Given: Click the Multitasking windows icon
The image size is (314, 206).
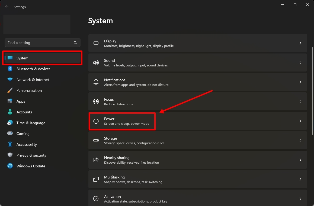Looking at the screenshot, I should (96, 179).
